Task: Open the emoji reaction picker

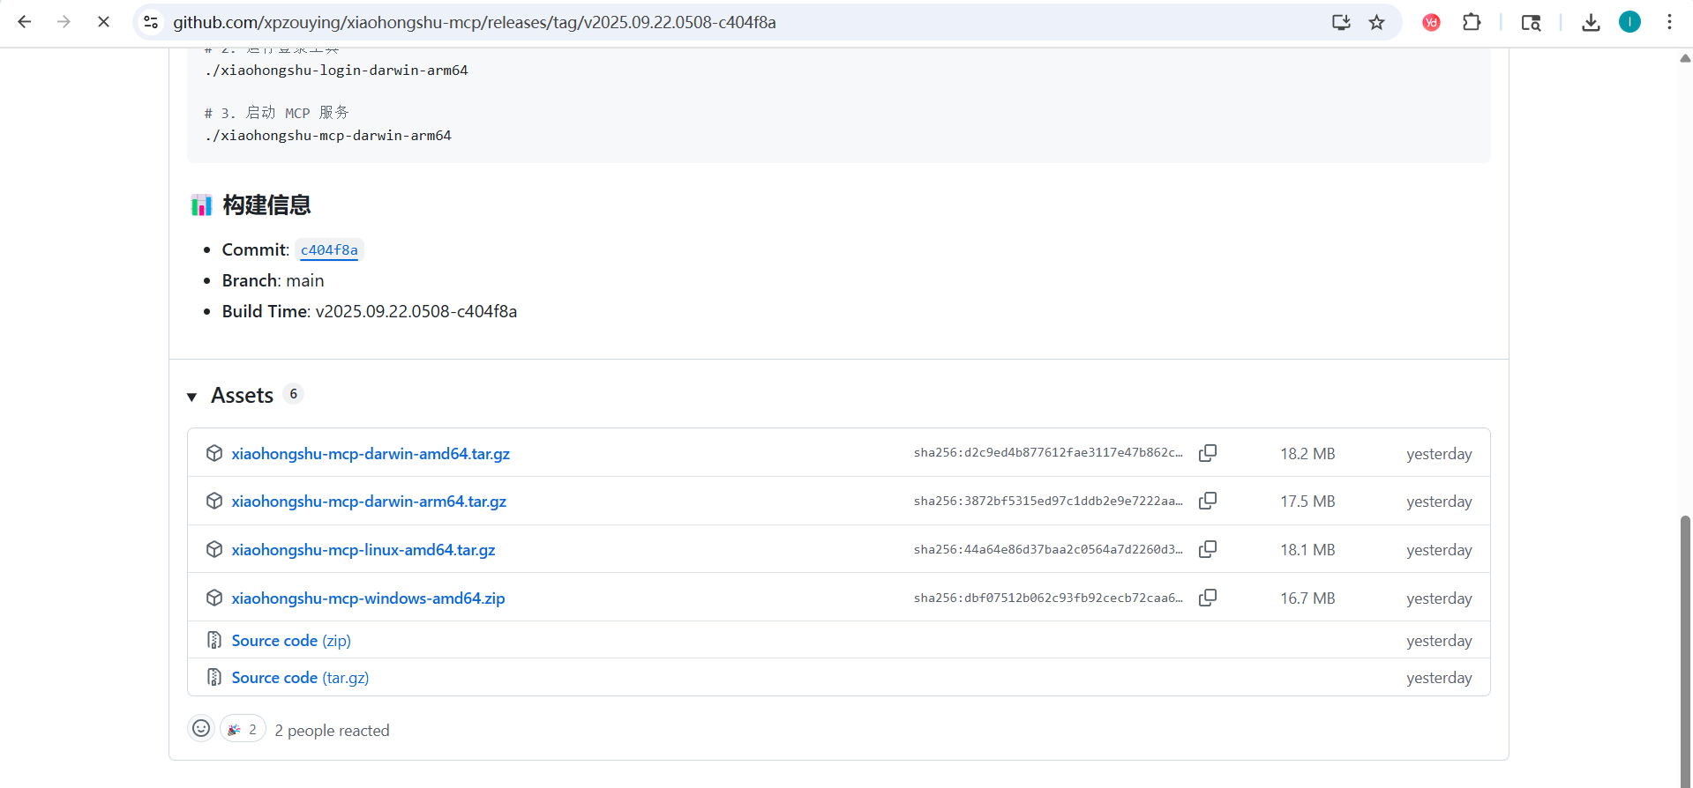Action: point(201,729)
